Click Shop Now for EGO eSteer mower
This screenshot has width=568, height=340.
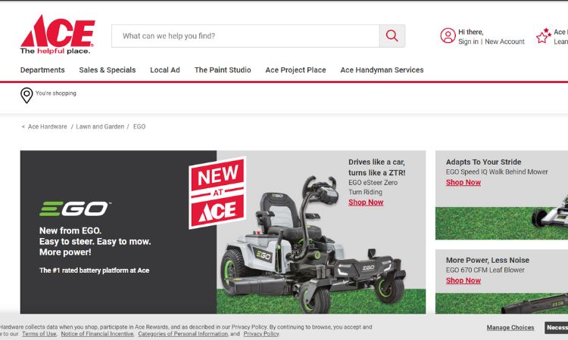tap(366, 202)
